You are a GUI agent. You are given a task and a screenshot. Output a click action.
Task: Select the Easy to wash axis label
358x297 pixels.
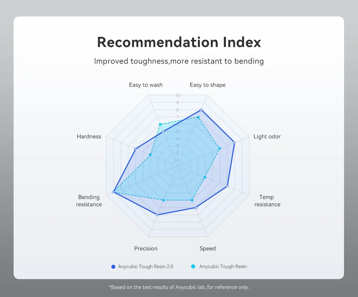pos(146,85)
